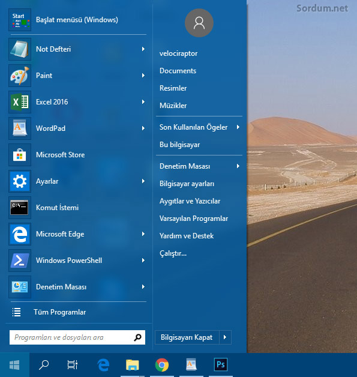Click the Komut İstemi text label
The width and height of the screenshot is (357, 377).
pos(57,208)
